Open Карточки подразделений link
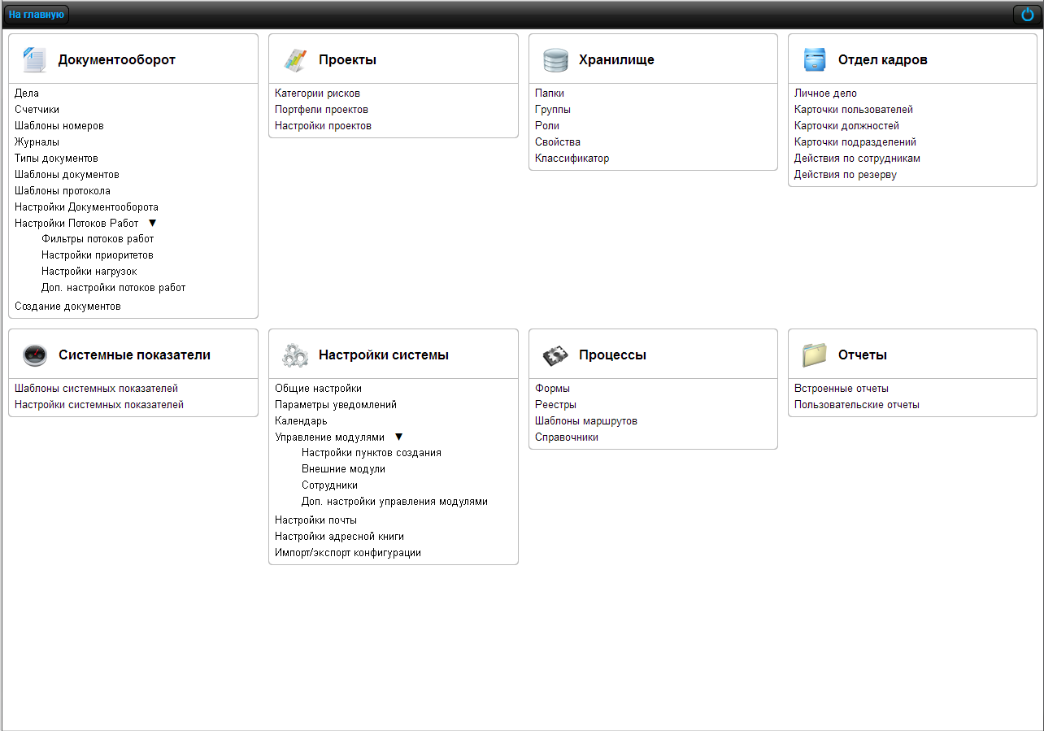Image resolution: width=1044 pixels, height=731 pixels. coord(855,142)
